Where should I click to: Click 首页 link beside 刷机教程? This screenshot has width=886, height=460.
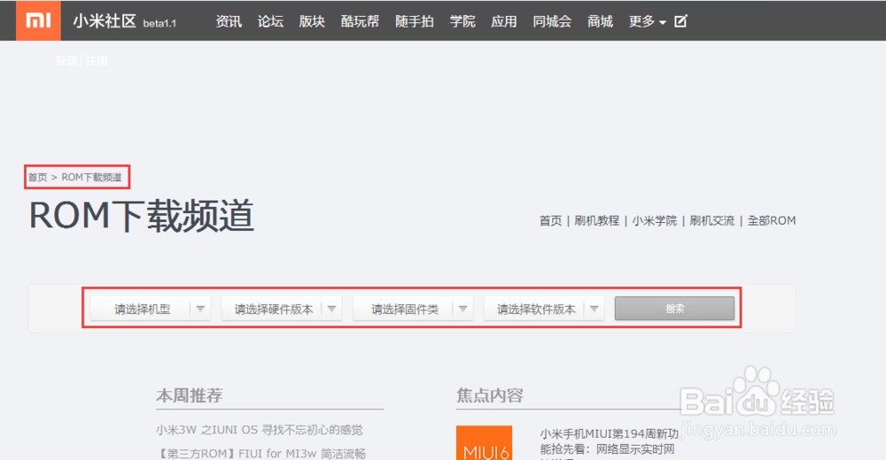550,220
